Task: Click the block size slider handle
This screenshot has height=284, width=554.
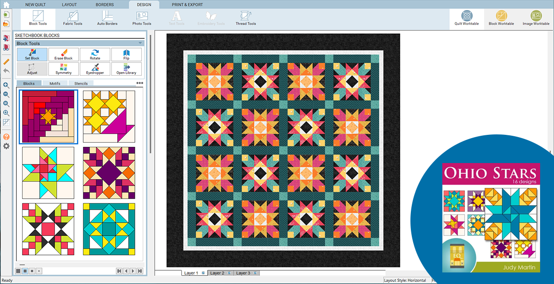Action: pyautogui.click(x=22, y=265)
